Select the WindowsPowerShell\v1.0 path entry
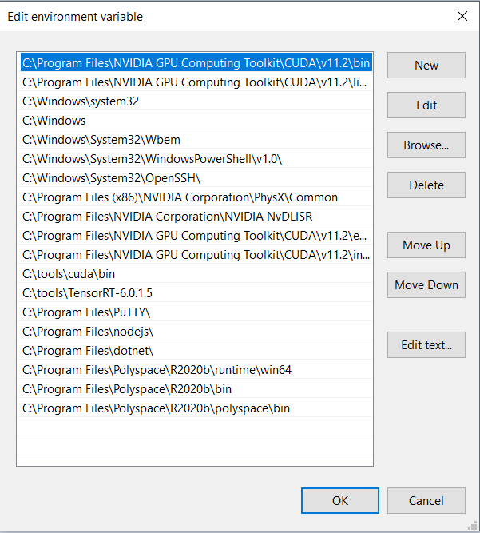 coord(152,159)
